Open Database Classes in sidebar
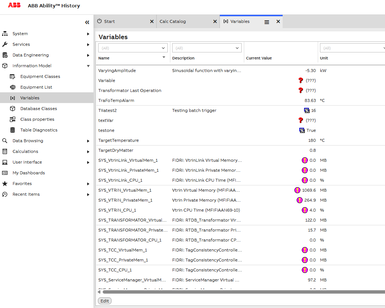Image resolution: width=385 pixels, height=308 pixels. (38, 109)
